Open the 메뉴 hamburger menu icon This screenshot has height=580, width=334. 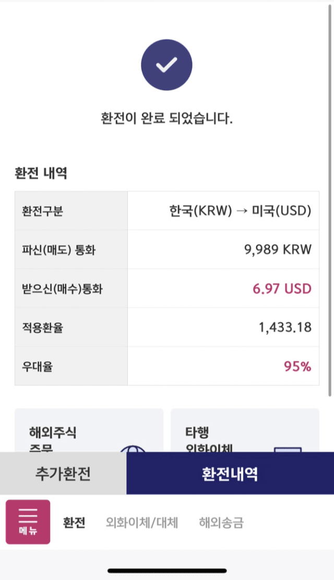click(x=28, y=522)
